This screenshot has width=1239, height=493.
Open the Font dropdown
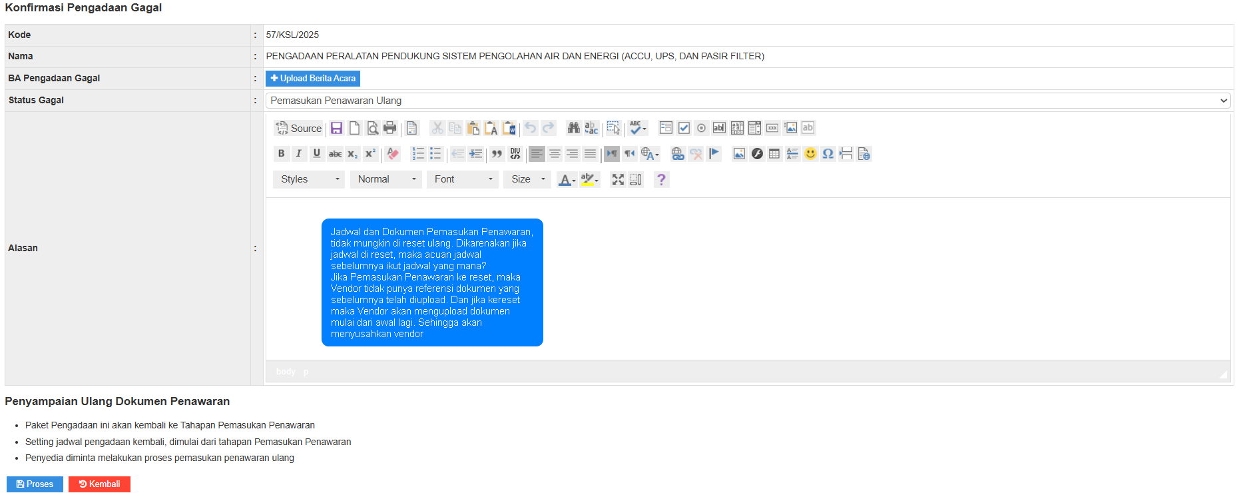coord(463,179)
